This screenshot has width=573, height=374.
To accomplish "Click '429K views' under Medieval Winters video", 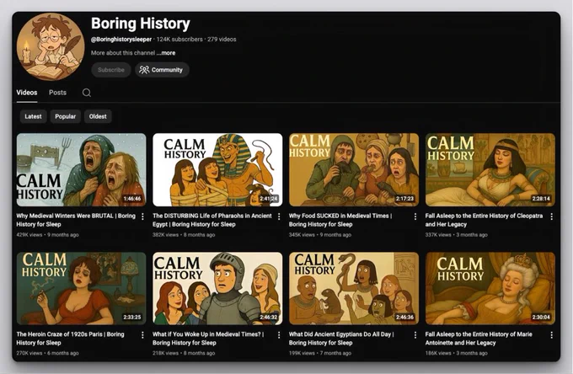I will click(29, 235).
